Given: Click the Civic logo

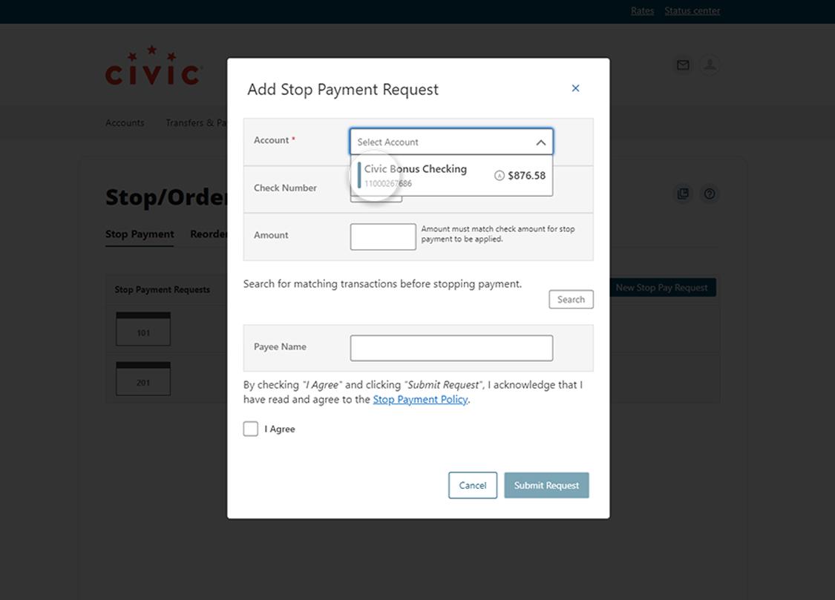Looking at the screenshot, I should pyautogui.click(x=153, y=66).
